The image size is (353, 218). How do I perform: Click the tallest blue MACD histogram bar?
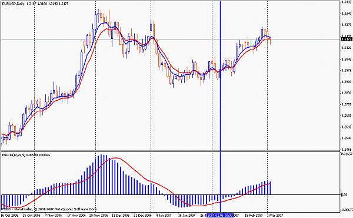[x=101, y=174]
